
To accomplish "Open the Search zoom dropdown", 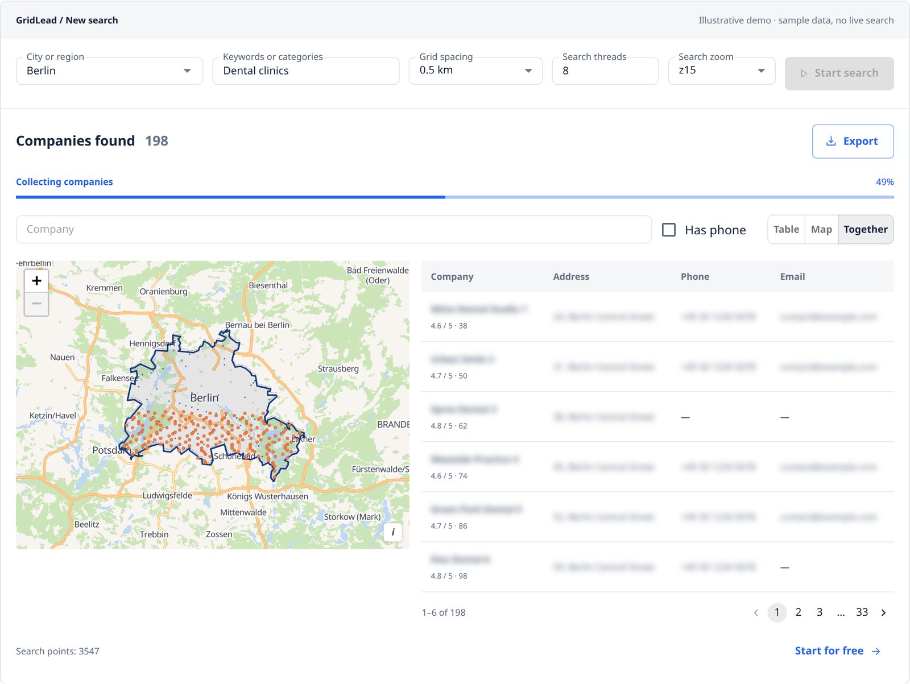I will point(721,71).
